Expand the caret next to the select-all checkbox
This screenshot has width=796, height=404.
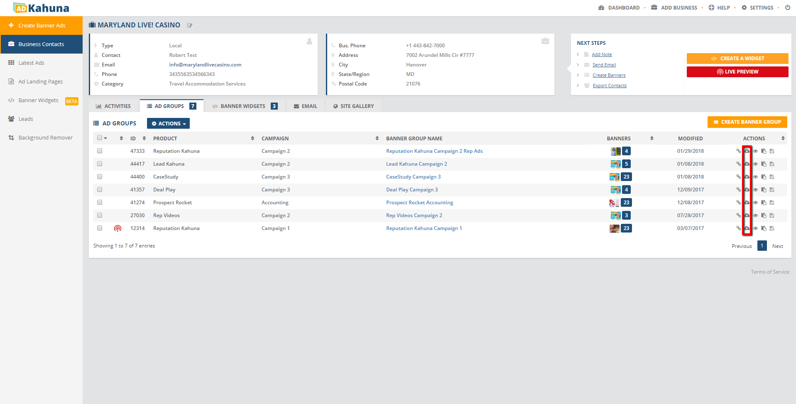point(106,138)
